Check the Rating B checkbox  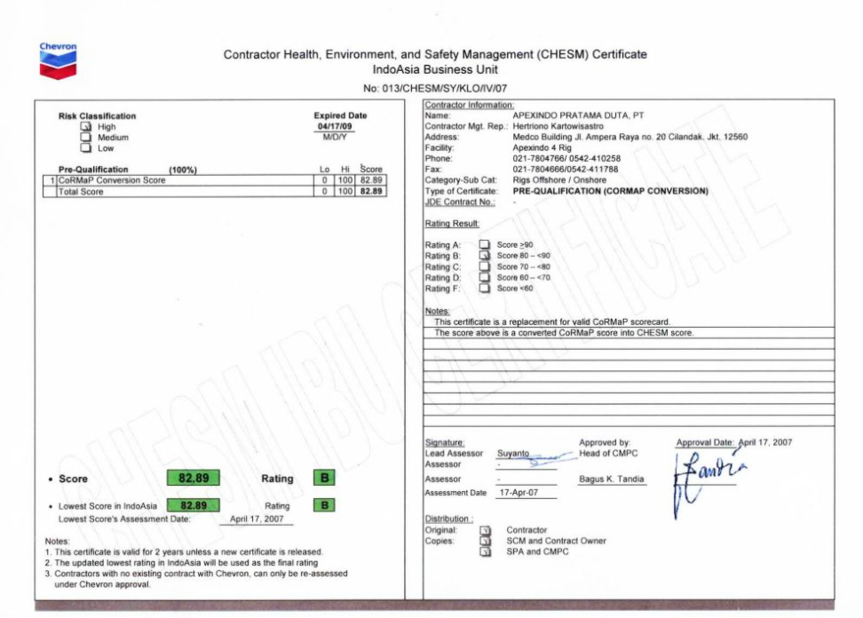coord(485,256)
